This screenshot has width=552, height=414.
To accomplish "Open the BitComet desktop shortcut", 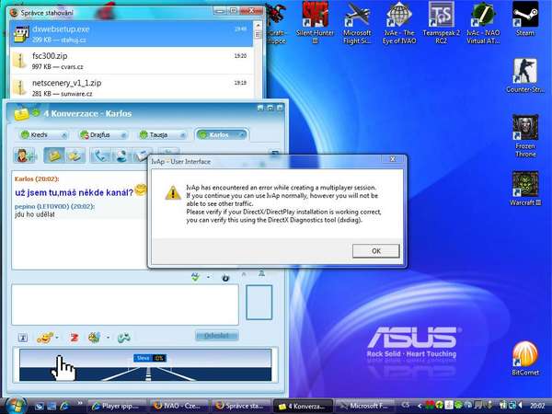I will [525, 359].
